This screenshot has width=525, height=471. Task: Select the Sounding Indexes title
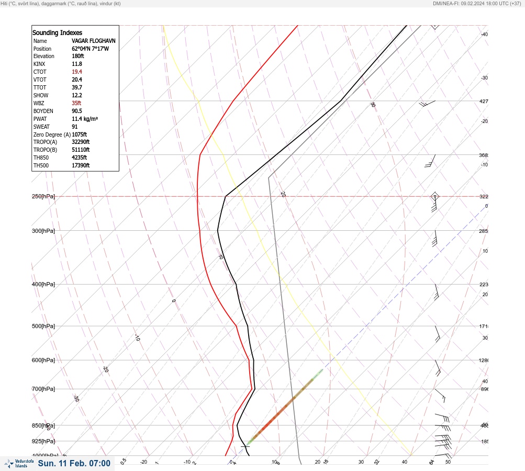click(57, 33)
